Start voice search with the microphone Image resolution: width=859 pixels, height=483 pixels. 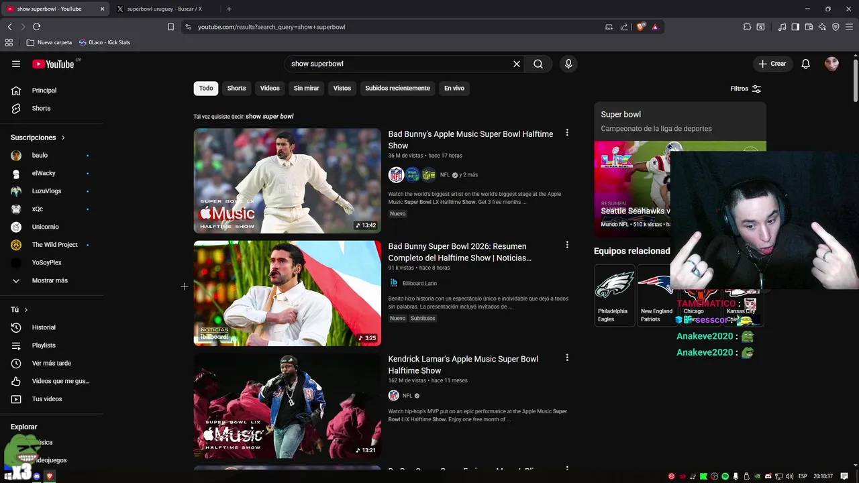(x=568, y=64)
